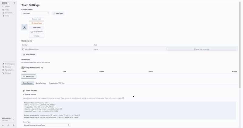Switch to the Team Secrets tab
243x128 pixels.
click(x=28, y=83)
